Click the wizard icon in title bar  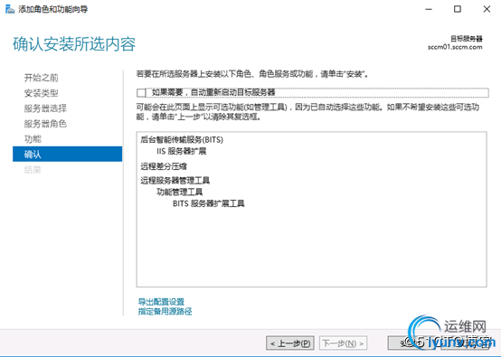10,9
